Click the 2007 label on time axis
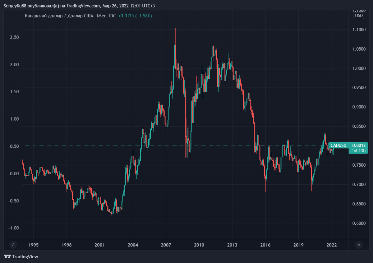This screenshot has width=373, height=263. 166,245
